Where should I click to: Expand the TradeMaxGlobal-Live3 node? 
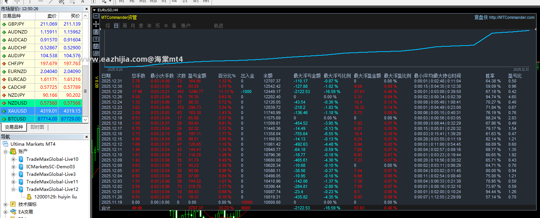click(14, 174)
